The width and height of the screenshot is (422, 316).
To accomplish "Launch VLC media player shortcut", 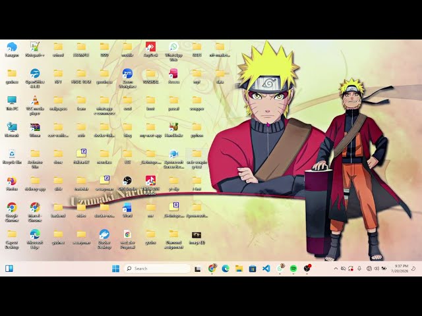I will point(35,105).
